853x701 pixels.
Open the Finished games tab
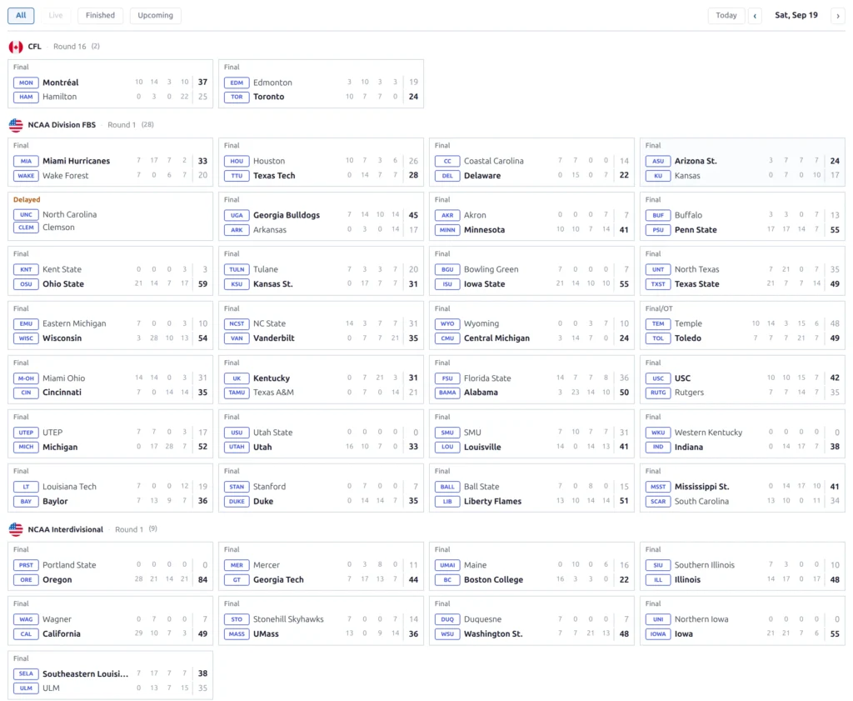100,15
